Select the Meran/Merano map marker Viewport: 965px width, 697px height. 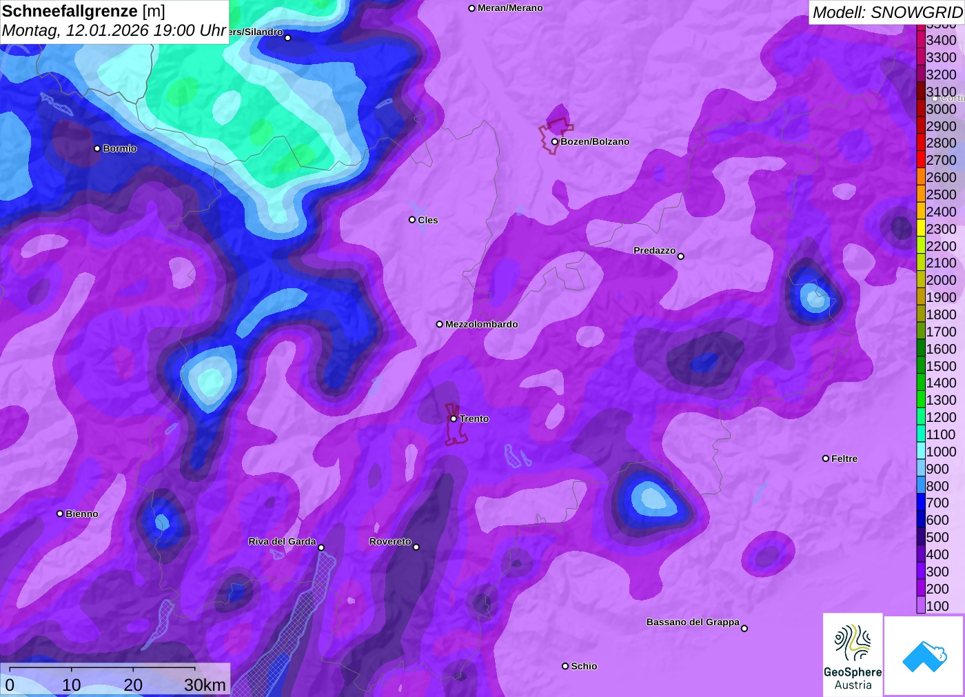pyautogui.click(x=471, y=8)
